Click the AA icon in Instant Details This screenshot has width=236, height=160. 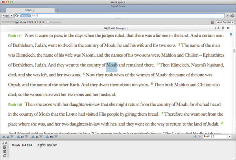coord(4,143)
